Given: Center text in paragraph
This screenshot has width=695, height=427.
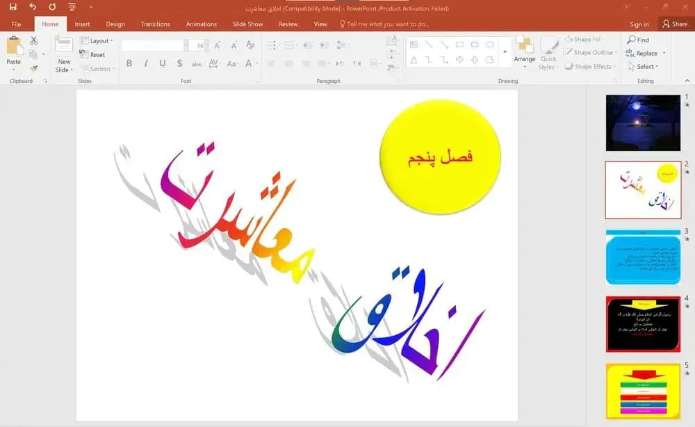Looking at the screenshot, I should click(x=288, y=64).
